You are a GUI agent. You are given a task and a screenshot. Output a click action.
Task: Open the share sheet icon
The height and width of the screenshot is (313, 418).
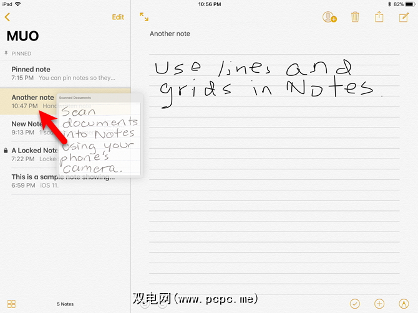pos(379,17)
